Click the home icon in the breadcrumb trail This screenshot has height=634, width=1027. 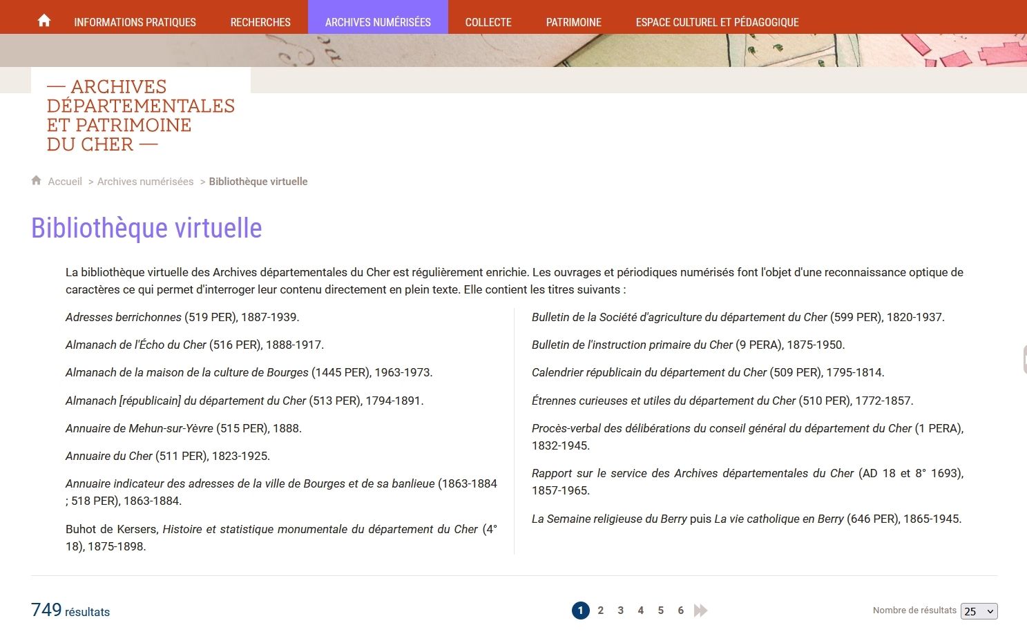click(36, 180)
